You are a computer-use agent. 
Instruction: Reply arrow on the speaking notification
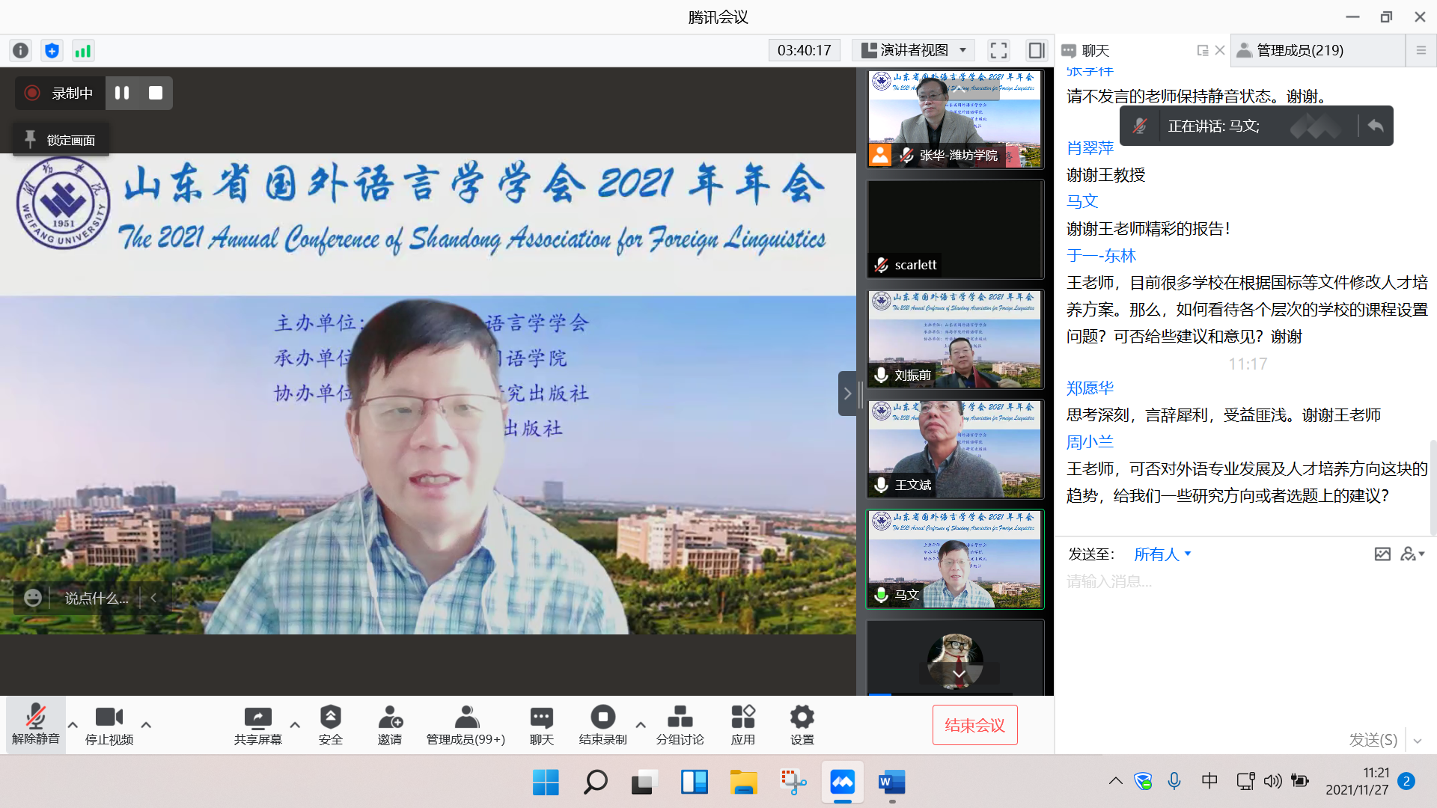click(1376, 126)
